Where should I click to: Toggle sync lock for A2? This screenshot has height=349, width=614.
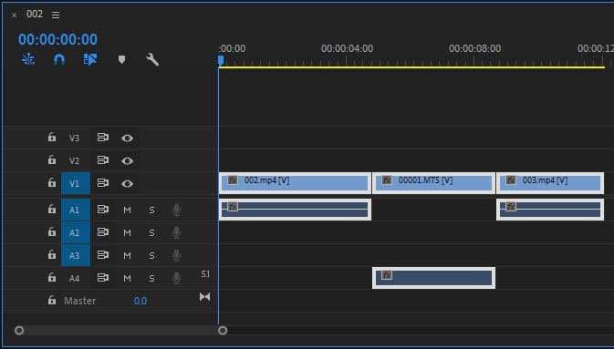102,232
